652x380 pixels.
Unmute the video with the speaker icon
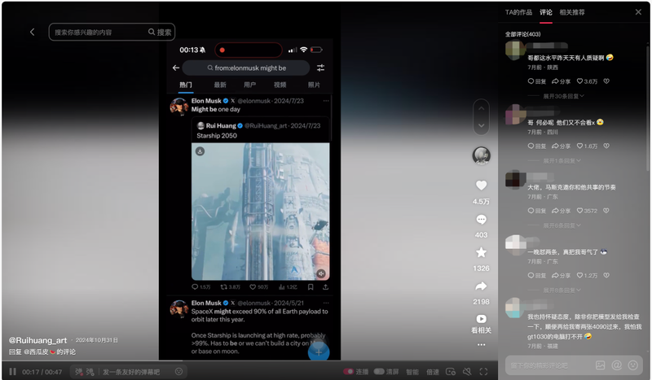pyautogui.click(x=467, y=372)
